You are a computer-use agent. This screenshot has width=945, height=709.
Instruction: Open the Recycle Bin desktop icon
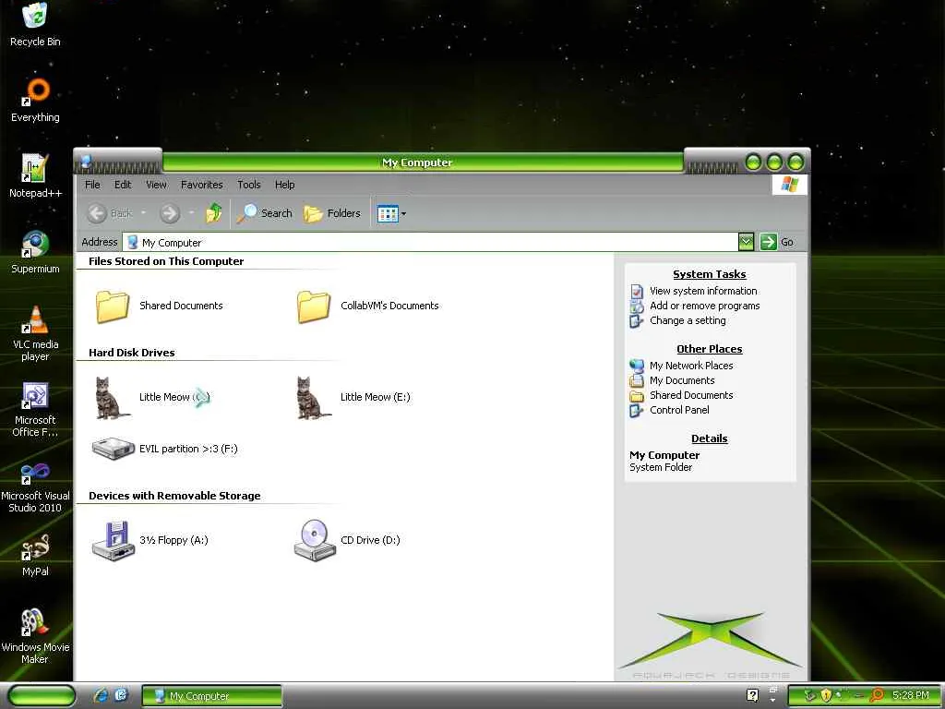coord(35,25)
